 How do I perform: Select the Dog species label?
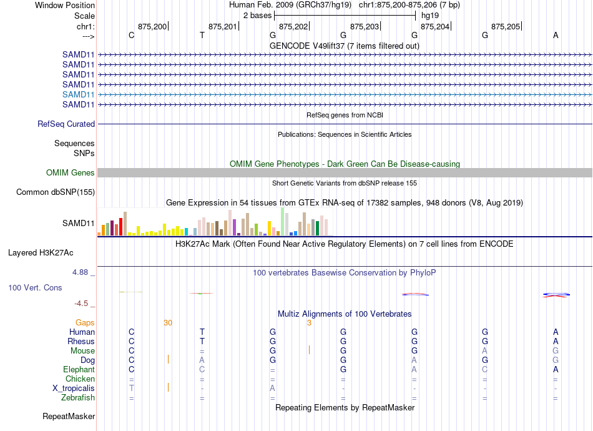(x=87, y=360)
